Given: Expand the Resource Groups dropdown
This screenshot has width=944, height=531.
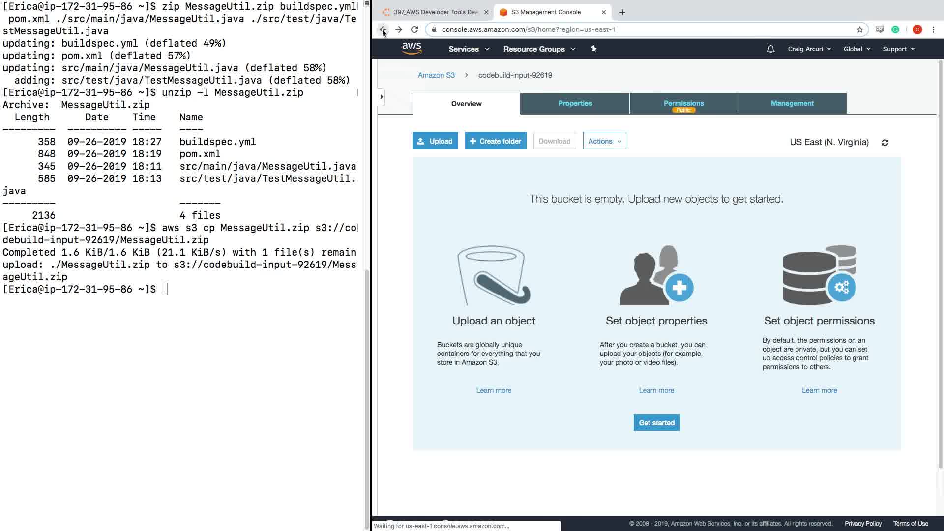Looking at the screenshot, I should tap(538, 49).
